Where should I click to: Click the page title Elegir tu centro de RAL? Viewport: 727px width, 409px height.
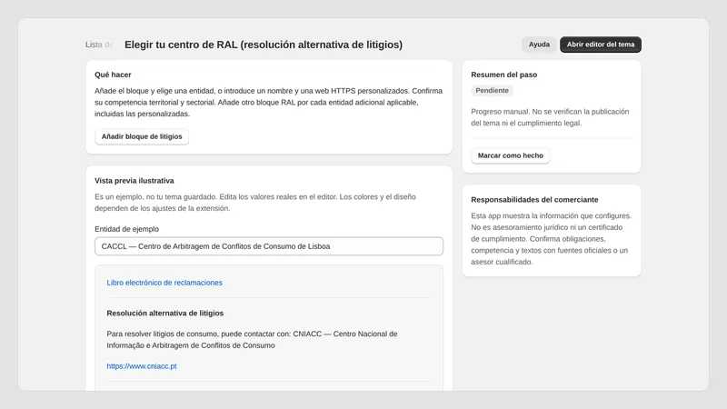coord(264,45)
